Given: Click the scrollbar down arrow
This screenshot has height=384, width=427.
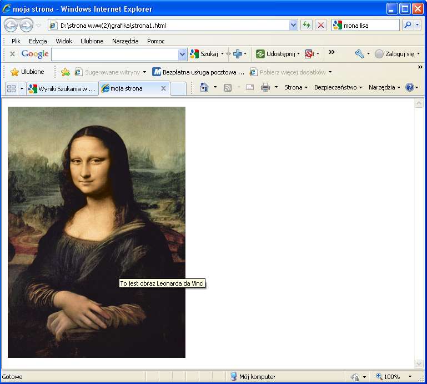Looking at the screenshot, I should (x=419, y=363).
